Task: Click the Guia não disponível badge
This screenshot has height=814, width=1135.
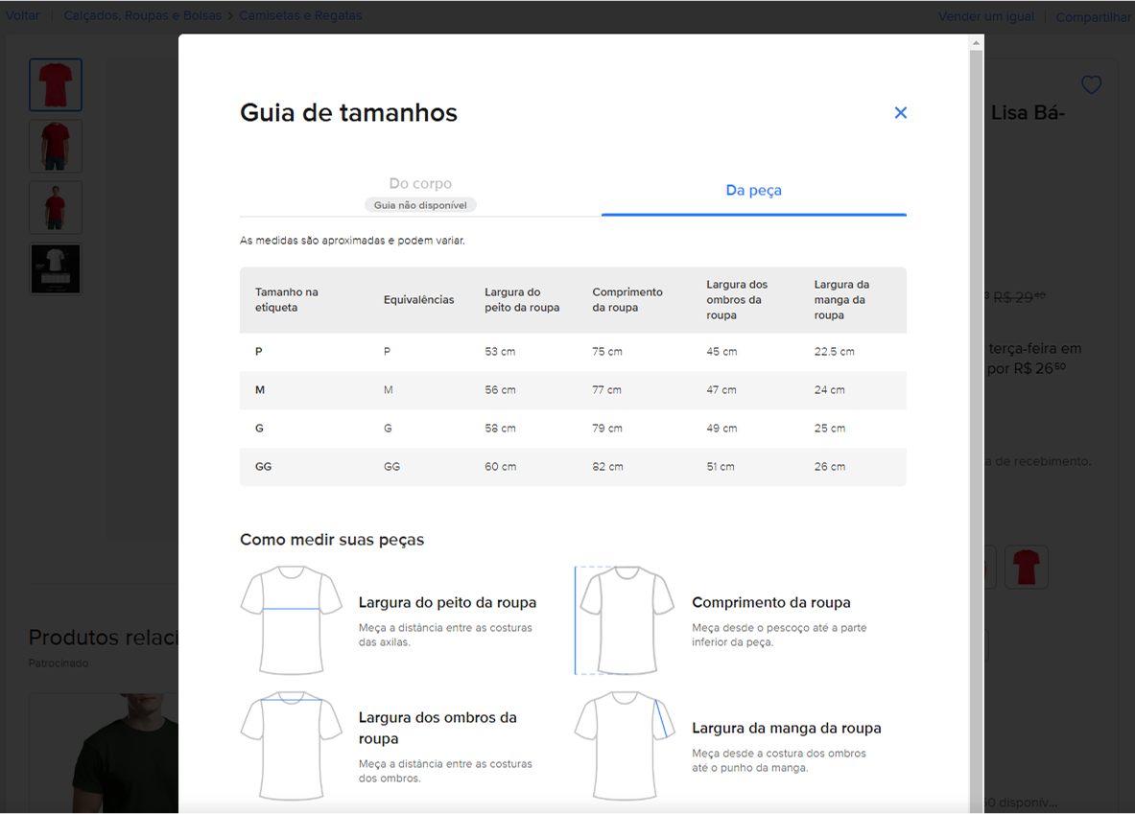Action: (420, 205)
